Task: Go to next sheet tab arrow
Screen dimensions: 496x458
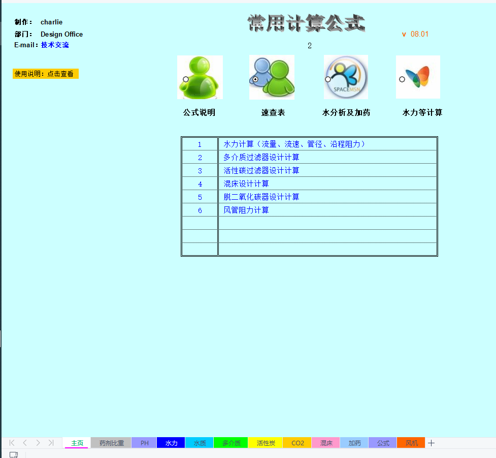Action: [x=38, y=442]
